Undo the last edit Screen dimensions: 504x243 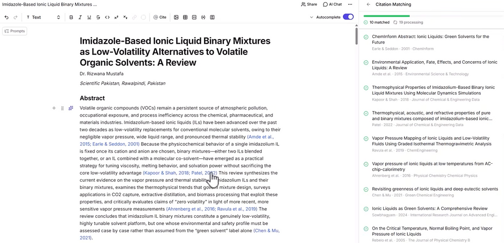point(6,17)
